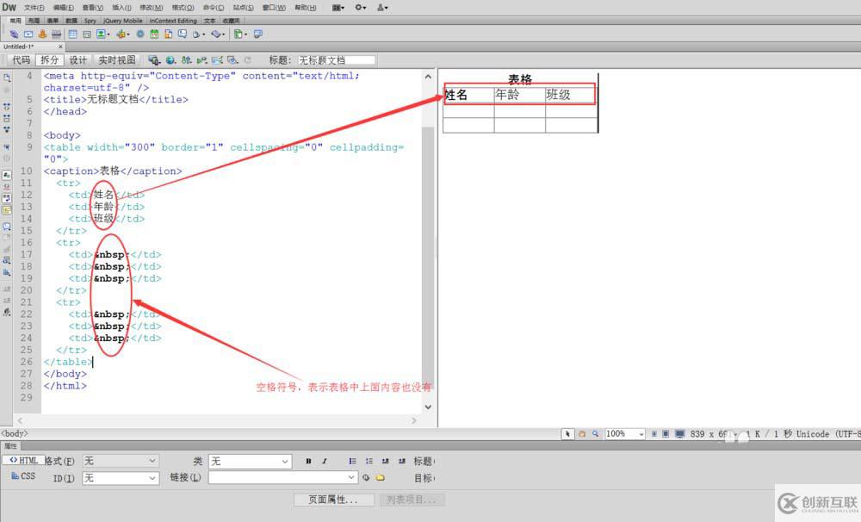Open the 编辑(E) menu
This screenshot has height=522, width=861.
pos(63,8)
